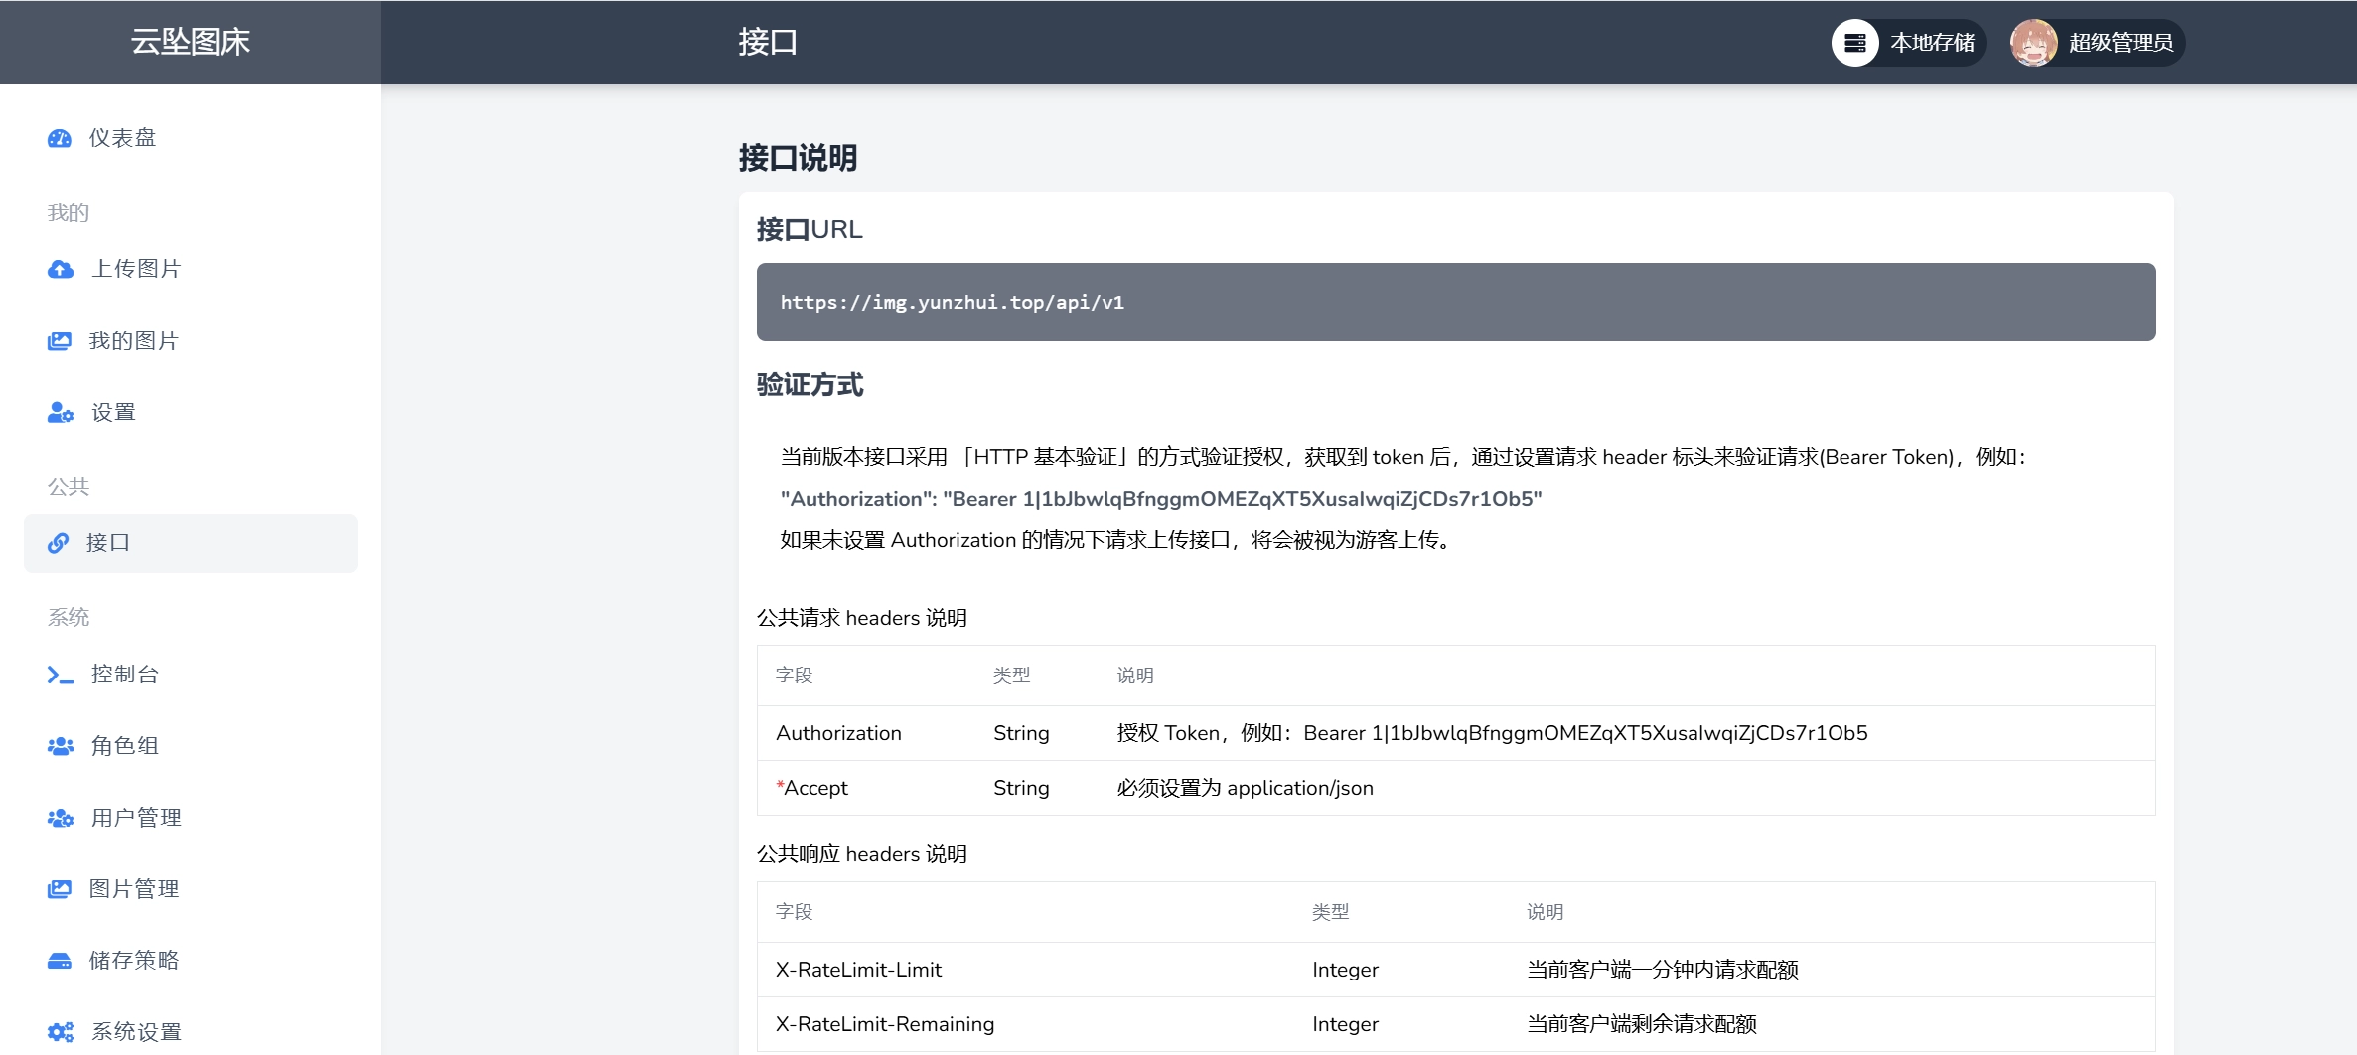Select the 角色组 sidebar entry
Image resolution: width=2357 pixels, height=1055 pixels.
pos(125,746)
